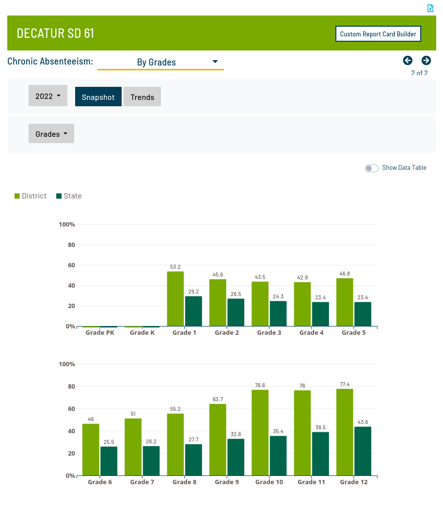Open the By Grades dropdown
The width and height of the screenshot is (443, 523).
[x=160, y=62]
